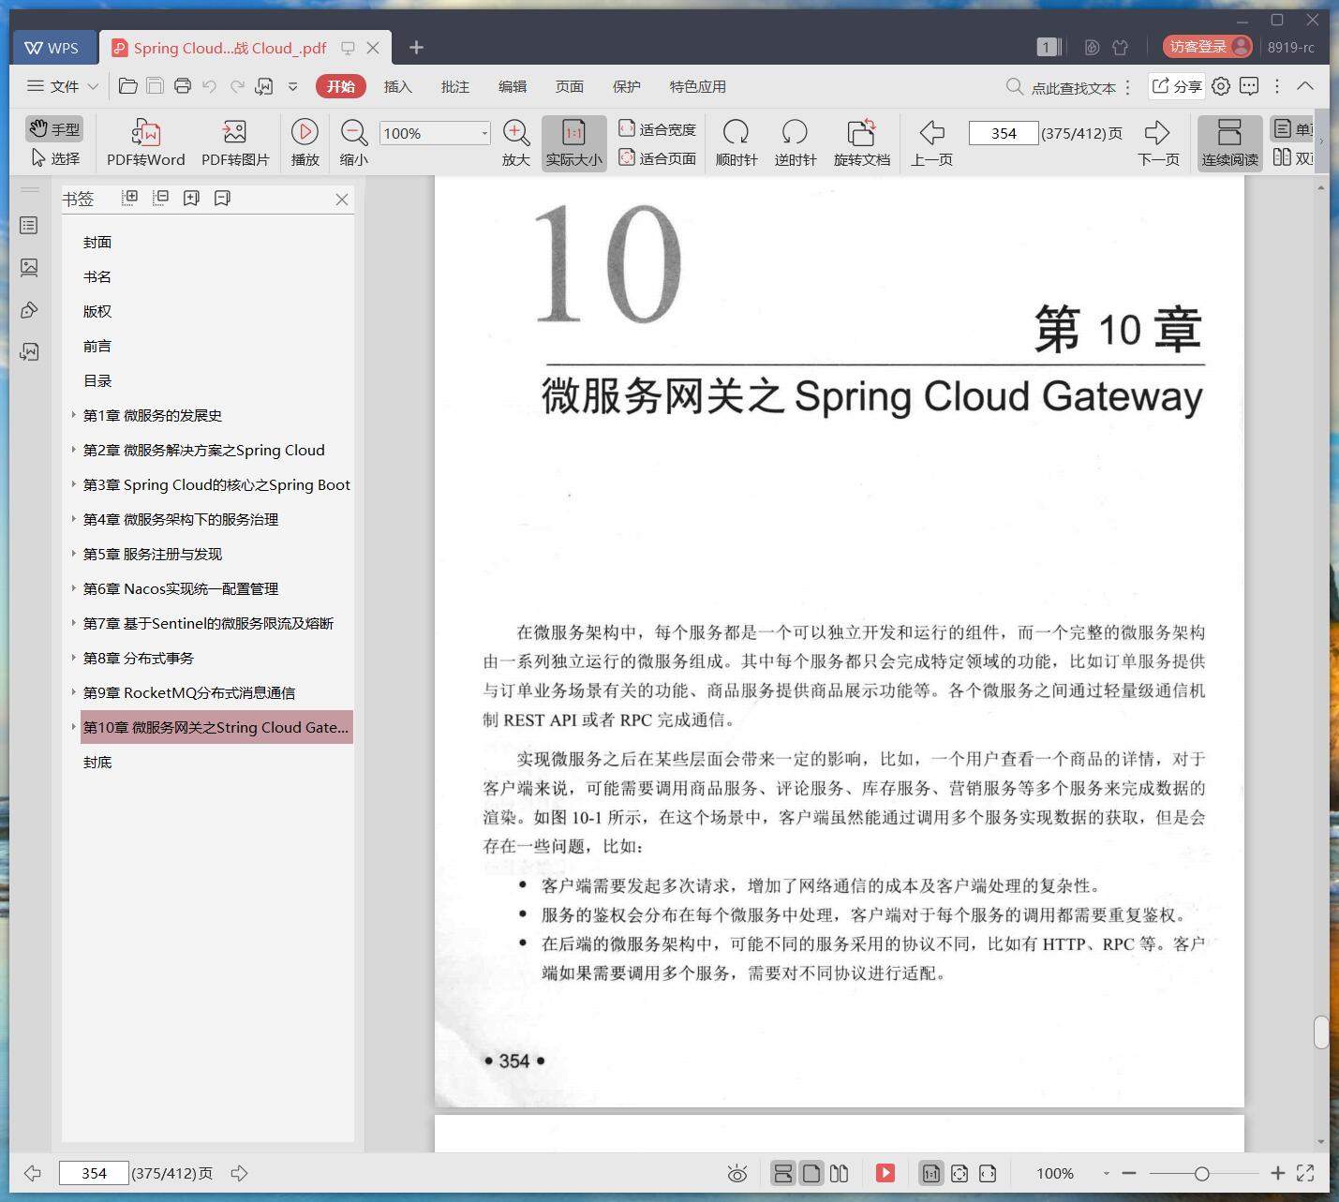
Task: Click the save icon in quick toolbar
Action: [156, 86]
